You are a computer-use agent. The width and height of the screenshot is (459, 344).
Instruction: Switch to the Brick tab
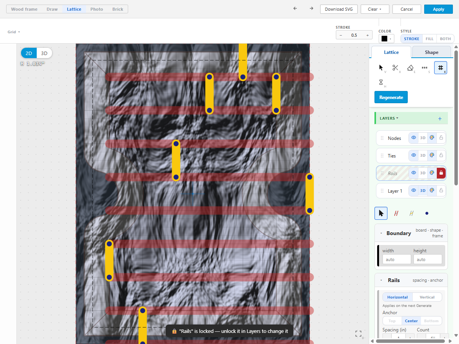pos(118,9)
